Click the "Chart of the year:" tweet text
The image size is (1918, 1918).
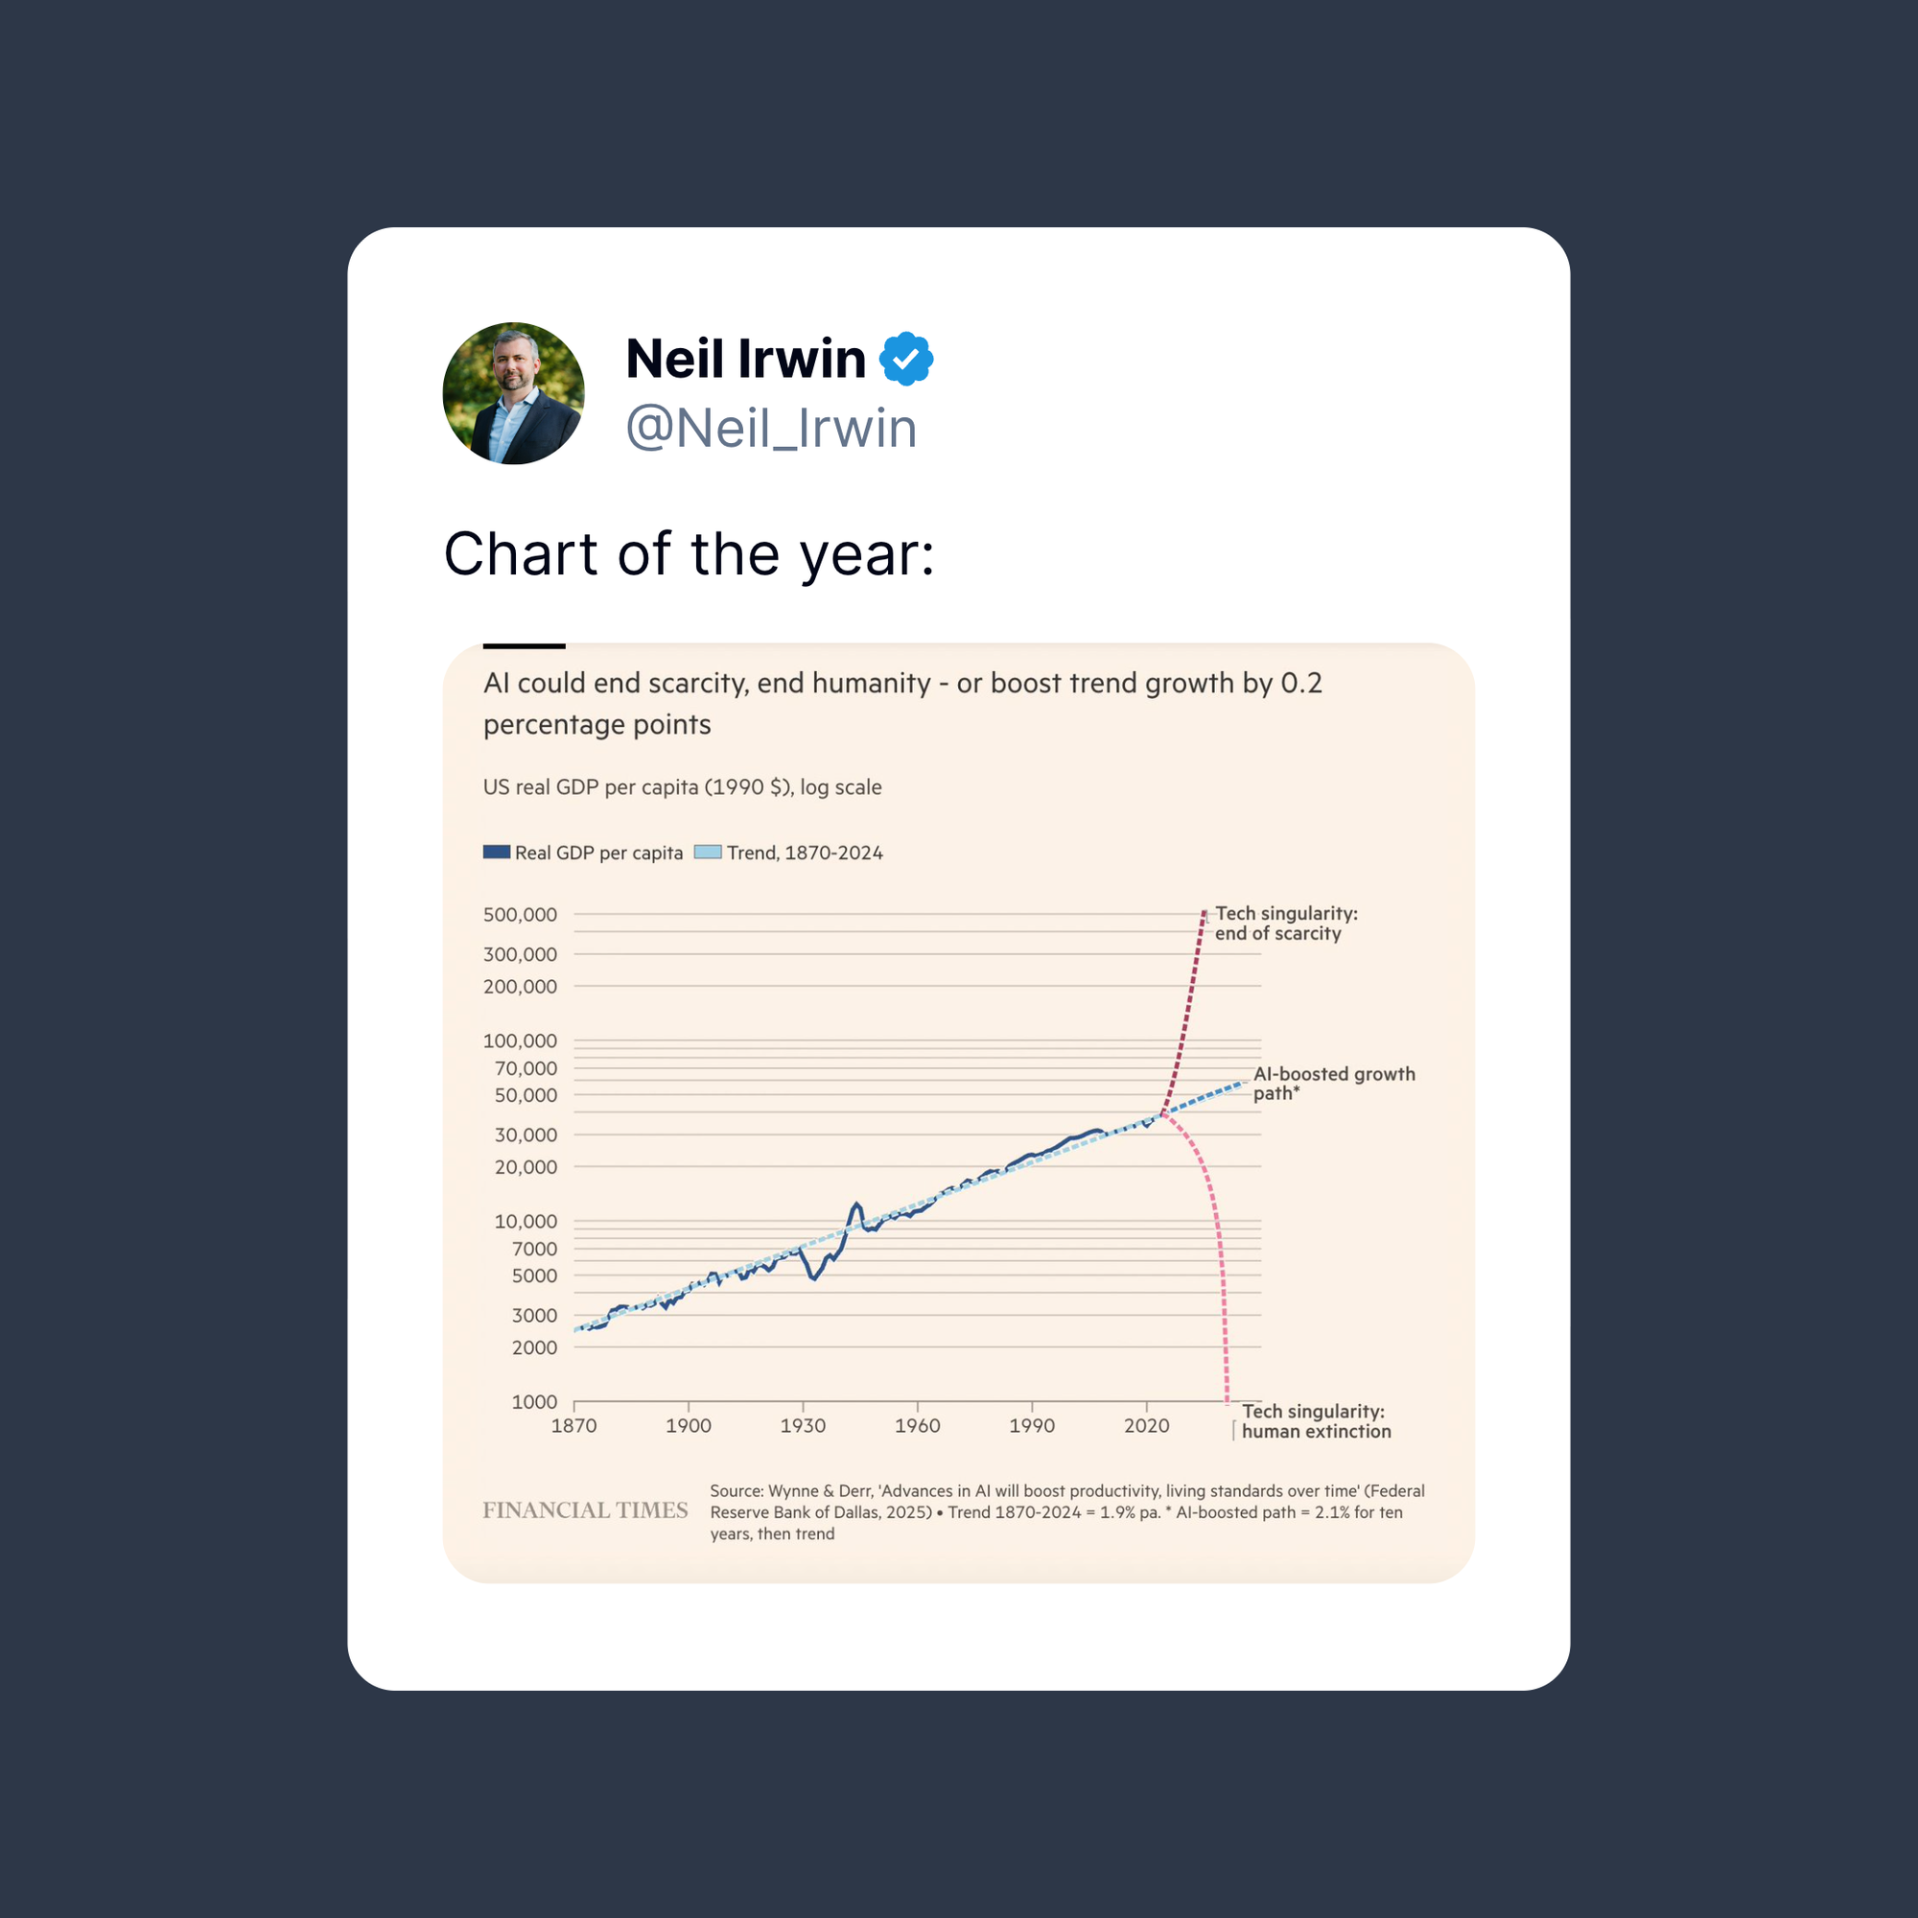tap(689, 554)
